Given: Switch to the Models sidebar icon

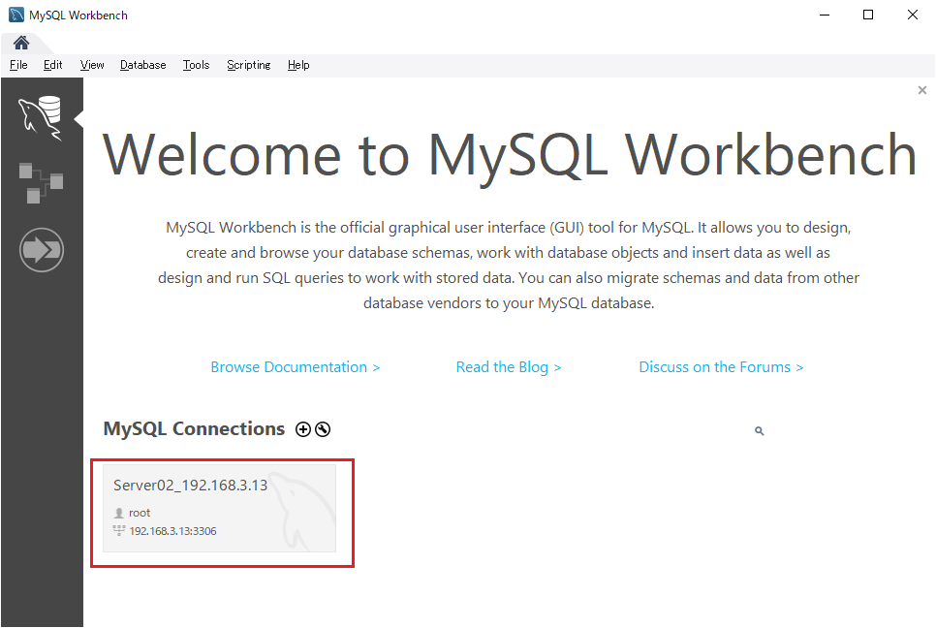Looking at the screenshot, I should point(41,182).
